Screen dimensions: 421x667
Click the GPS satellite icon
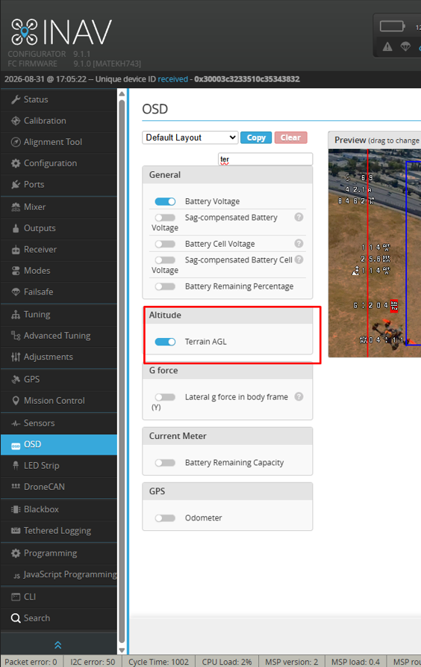point(16,379)
